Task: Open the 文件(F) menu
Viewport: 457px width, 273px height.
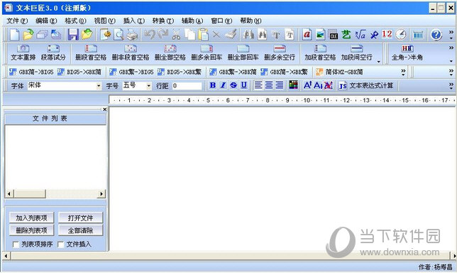Action: pyautogui.click(x=17, y=21)
